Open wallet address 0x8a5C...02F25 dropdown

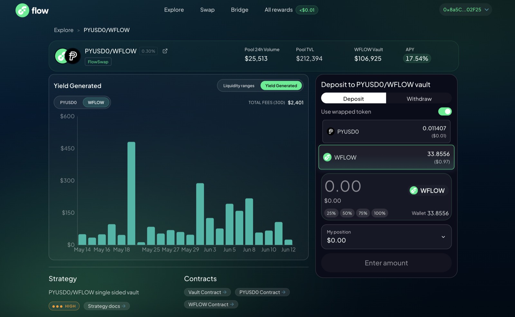pos(465,10)
